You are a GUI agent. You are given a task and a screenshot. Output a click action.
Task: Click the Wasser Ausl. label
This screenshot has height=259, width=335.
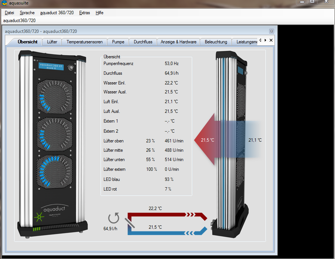point(115,92)
